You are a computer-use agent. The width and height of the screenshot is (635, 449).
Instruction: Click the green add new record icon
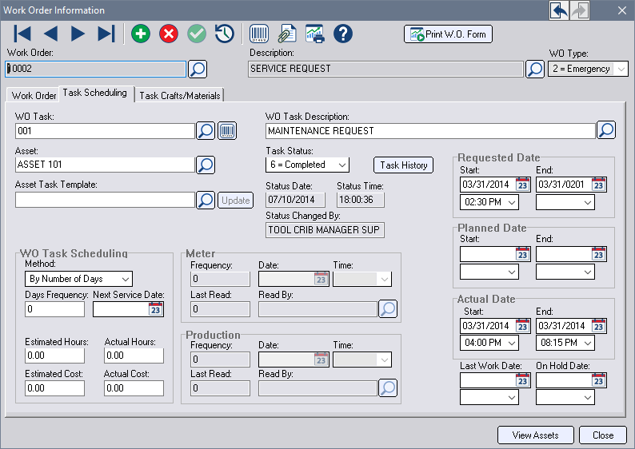pos(141,34)
